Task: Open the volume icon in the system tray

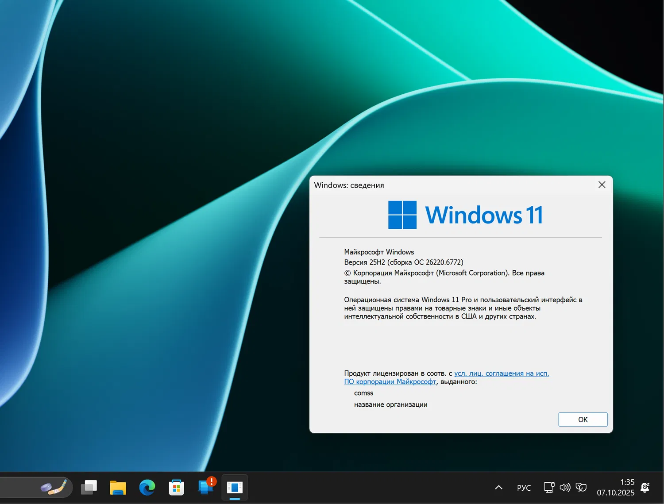Action: pos(565,487)
